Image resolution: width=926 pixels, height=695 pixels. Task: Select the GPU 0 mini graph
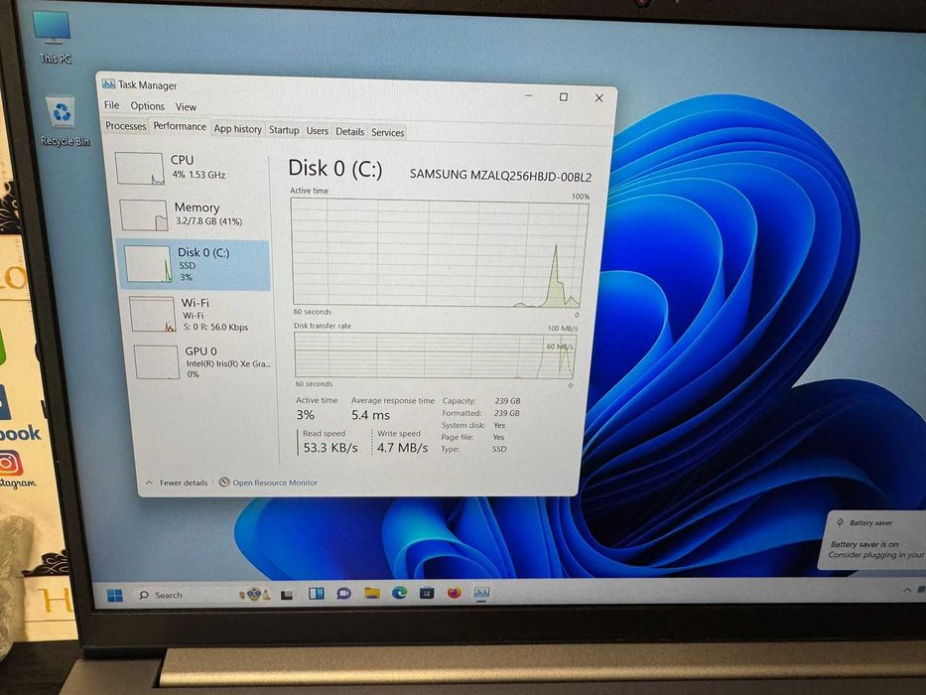(x=157, y=361)
